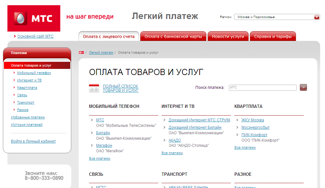This screenshot has height=188, width=325.
Task: Click ОАО "Мобильные ТелеСистемы" description text
Action: pos(126,126)
